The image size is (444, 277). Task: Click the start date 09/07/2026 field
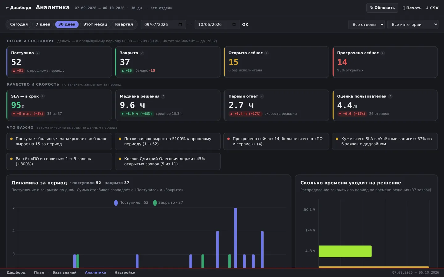pos(163,24)
